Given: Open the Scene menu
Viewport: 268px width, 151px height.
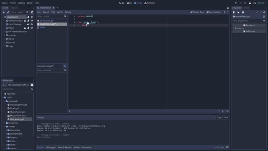Looking at the screenshot, I should pyautogui.click(x=5, y=3).
